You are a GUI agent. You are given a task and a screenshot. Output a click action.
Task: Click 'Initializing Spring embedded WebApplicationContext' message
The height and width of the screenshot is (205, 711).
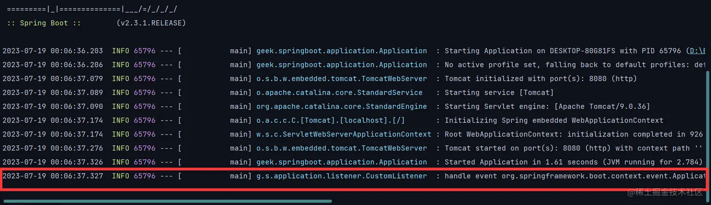[x=554, y=121]
